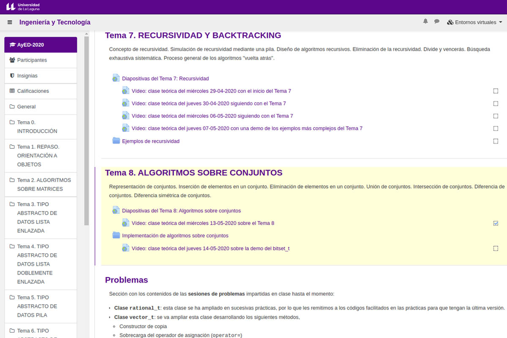Click the Diapositivas del Tema 8 file icon
Screen dimensions: 507x338
(116, 210)
